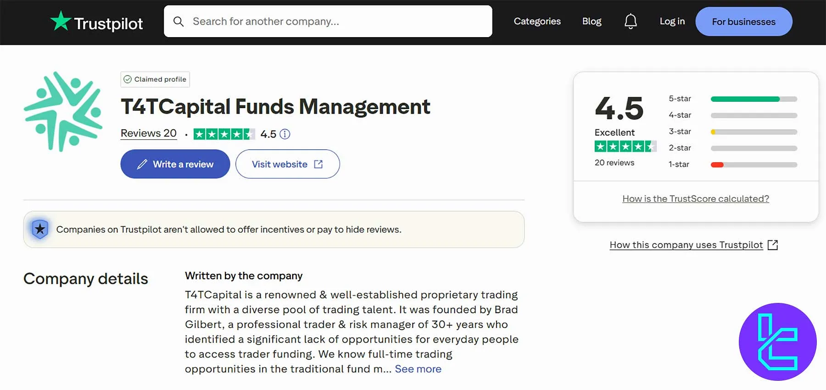
Task: Open How this company uses Trustpilot
Action: 686,245
